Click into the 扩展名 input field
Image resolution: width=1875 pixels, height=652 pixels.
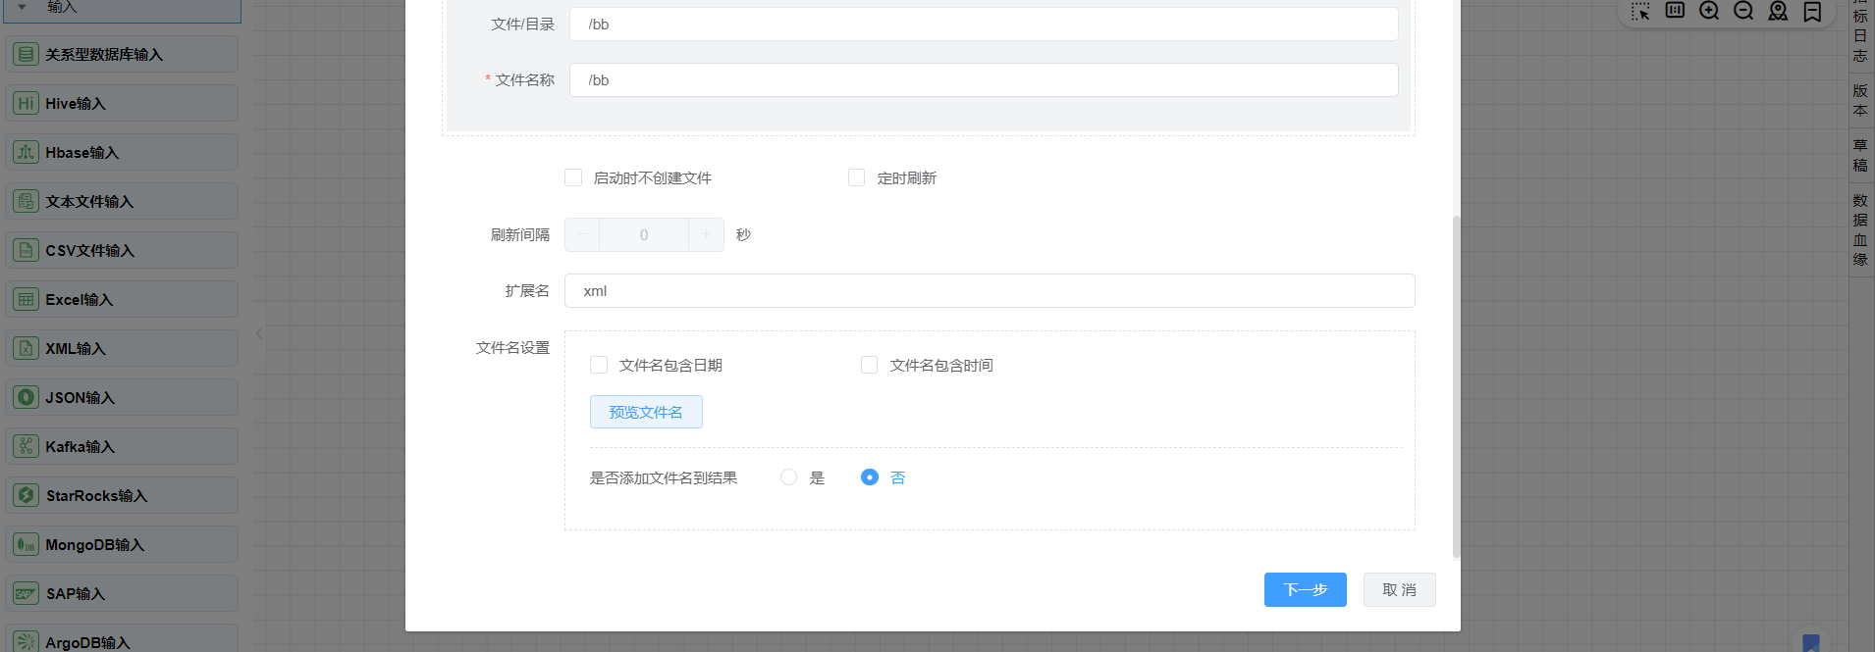click(x=989, y=291)
